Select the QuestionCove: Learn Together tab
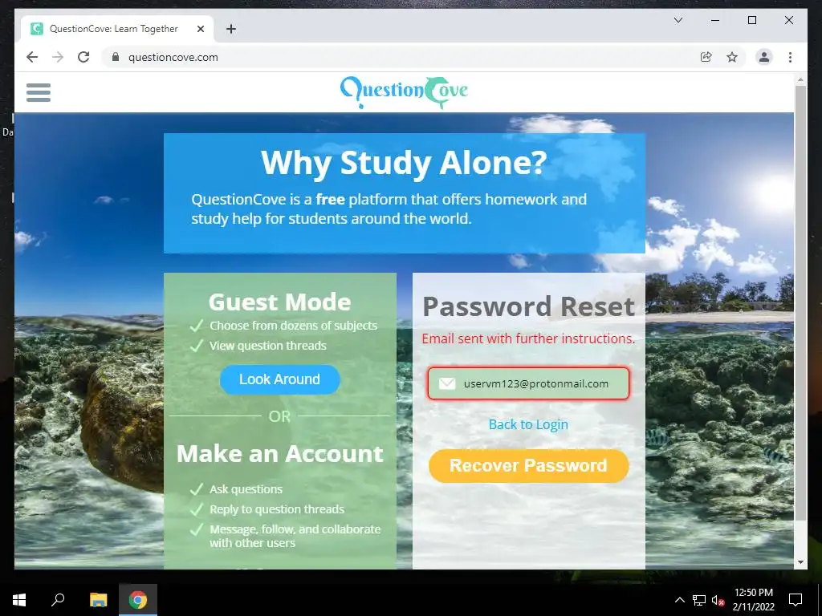The height and width of the screenshot is (616, 822). point(114,29)
